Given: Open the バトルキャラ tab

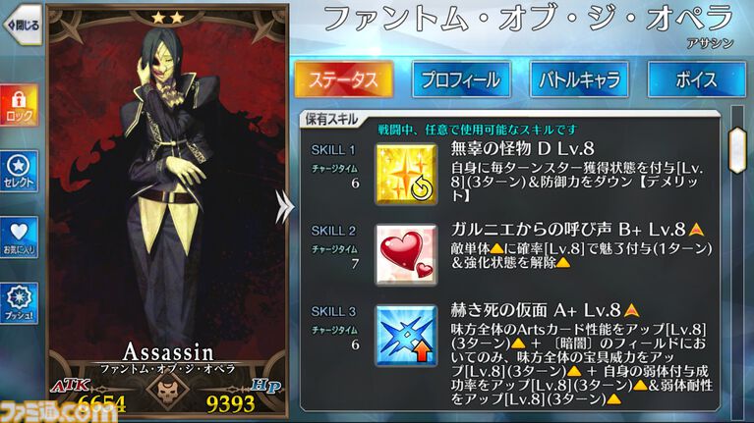Looking at the screenshot, I should pyautogui.click(x=579, y=79).
